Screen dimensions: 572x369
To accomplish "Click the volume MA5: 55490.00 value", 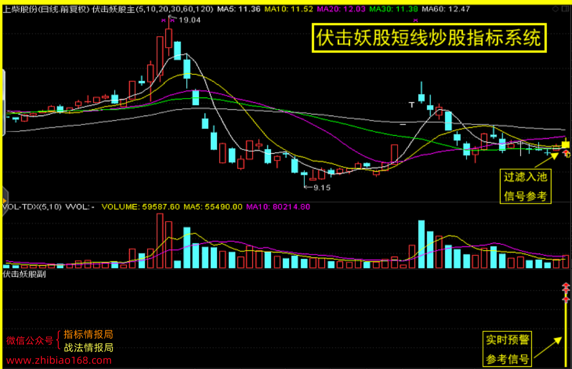I will pyautogui.click(x=213, y=207).
